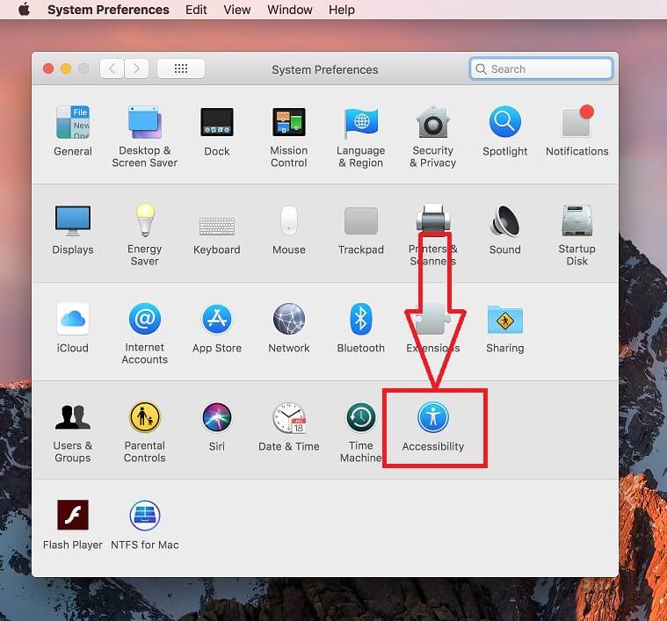Open the Apple menu
This screenshot has width=667, height=621.
coord(24,10)
